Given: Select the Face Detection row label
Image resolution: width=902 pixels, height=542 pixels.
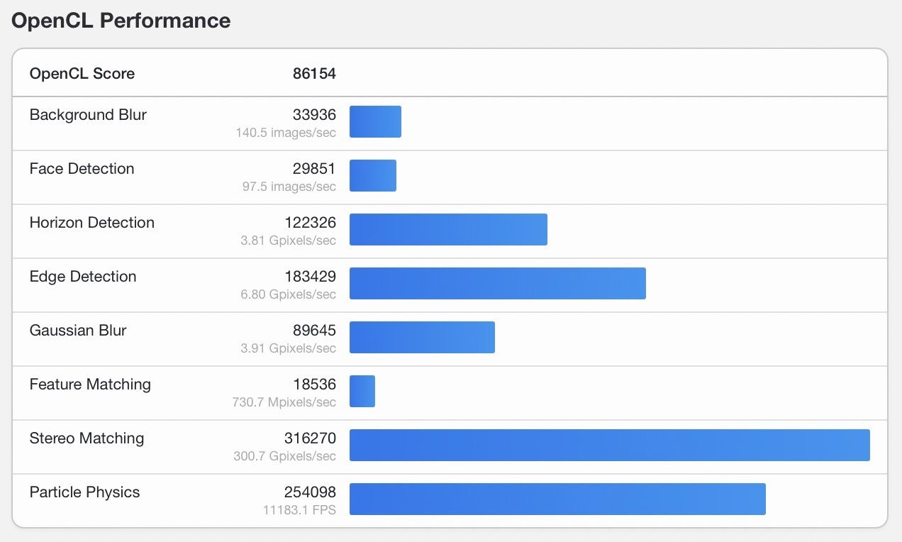Looking at the screenshot, I should click(x=82, y=169).
